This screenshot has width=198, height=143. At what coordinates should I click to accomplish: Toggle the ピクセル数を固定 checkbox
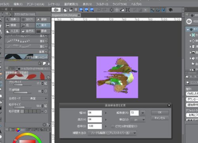[112, 126]
